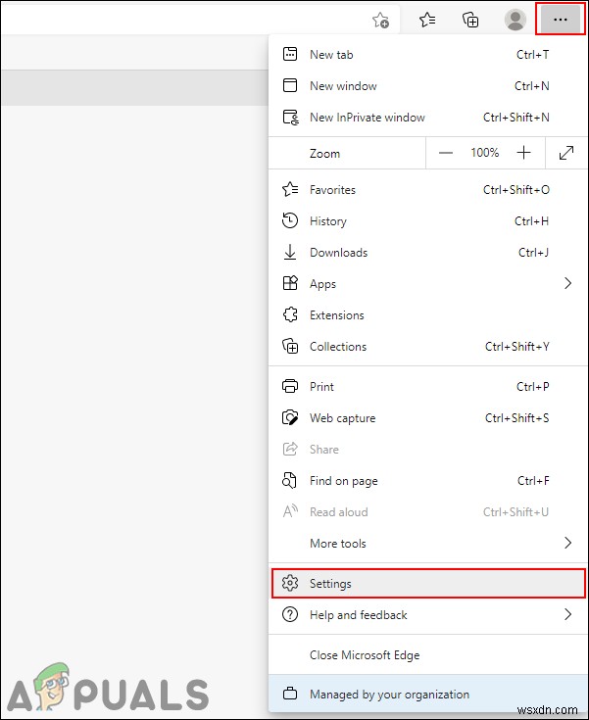The width and height of the screenshot is (589, 720).
Task: Click the Downloads arrow icon
Action: click(290, 253)
